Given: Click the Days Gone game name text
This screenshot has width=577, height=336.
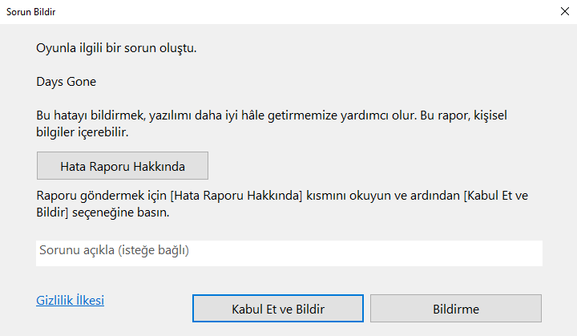Looking at the screenshot, I should [66, 81].
